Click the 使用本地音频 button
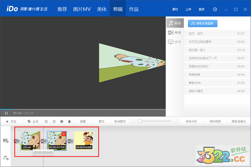 pos(203,23)
